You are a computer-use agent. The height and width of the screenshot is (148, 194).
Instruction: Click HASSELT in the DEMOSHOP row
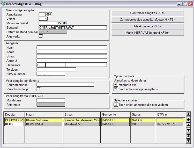(x=115, y=120)
